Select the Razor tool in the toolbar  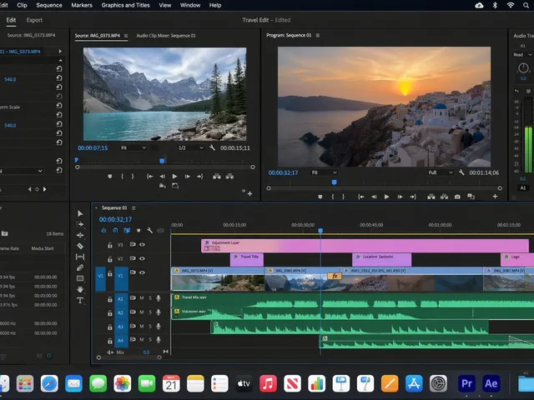click(80, 246)
